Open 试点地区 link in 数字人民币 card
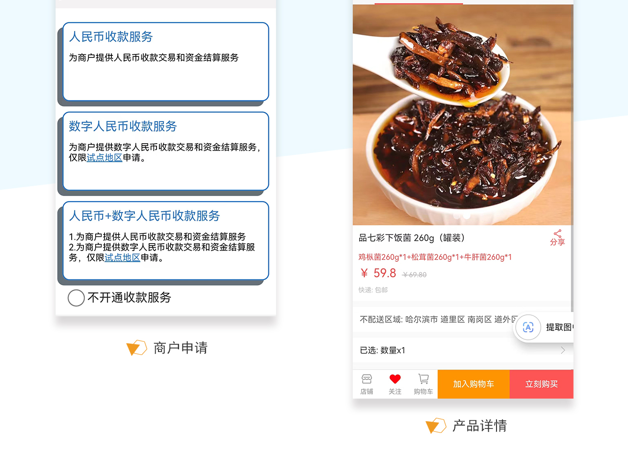The image size is (628, 455). coord(105,158)
